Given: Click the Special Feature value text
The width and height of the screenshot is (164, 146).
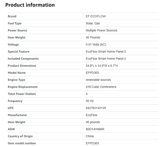Looking at the screenshot, I should click(106, 51).
